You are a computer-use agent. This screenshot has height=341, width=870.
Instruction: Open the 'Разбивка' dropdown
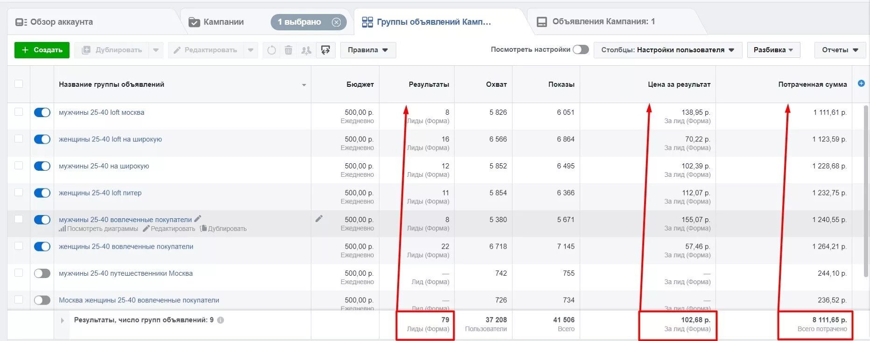click(x=773, y=50)
